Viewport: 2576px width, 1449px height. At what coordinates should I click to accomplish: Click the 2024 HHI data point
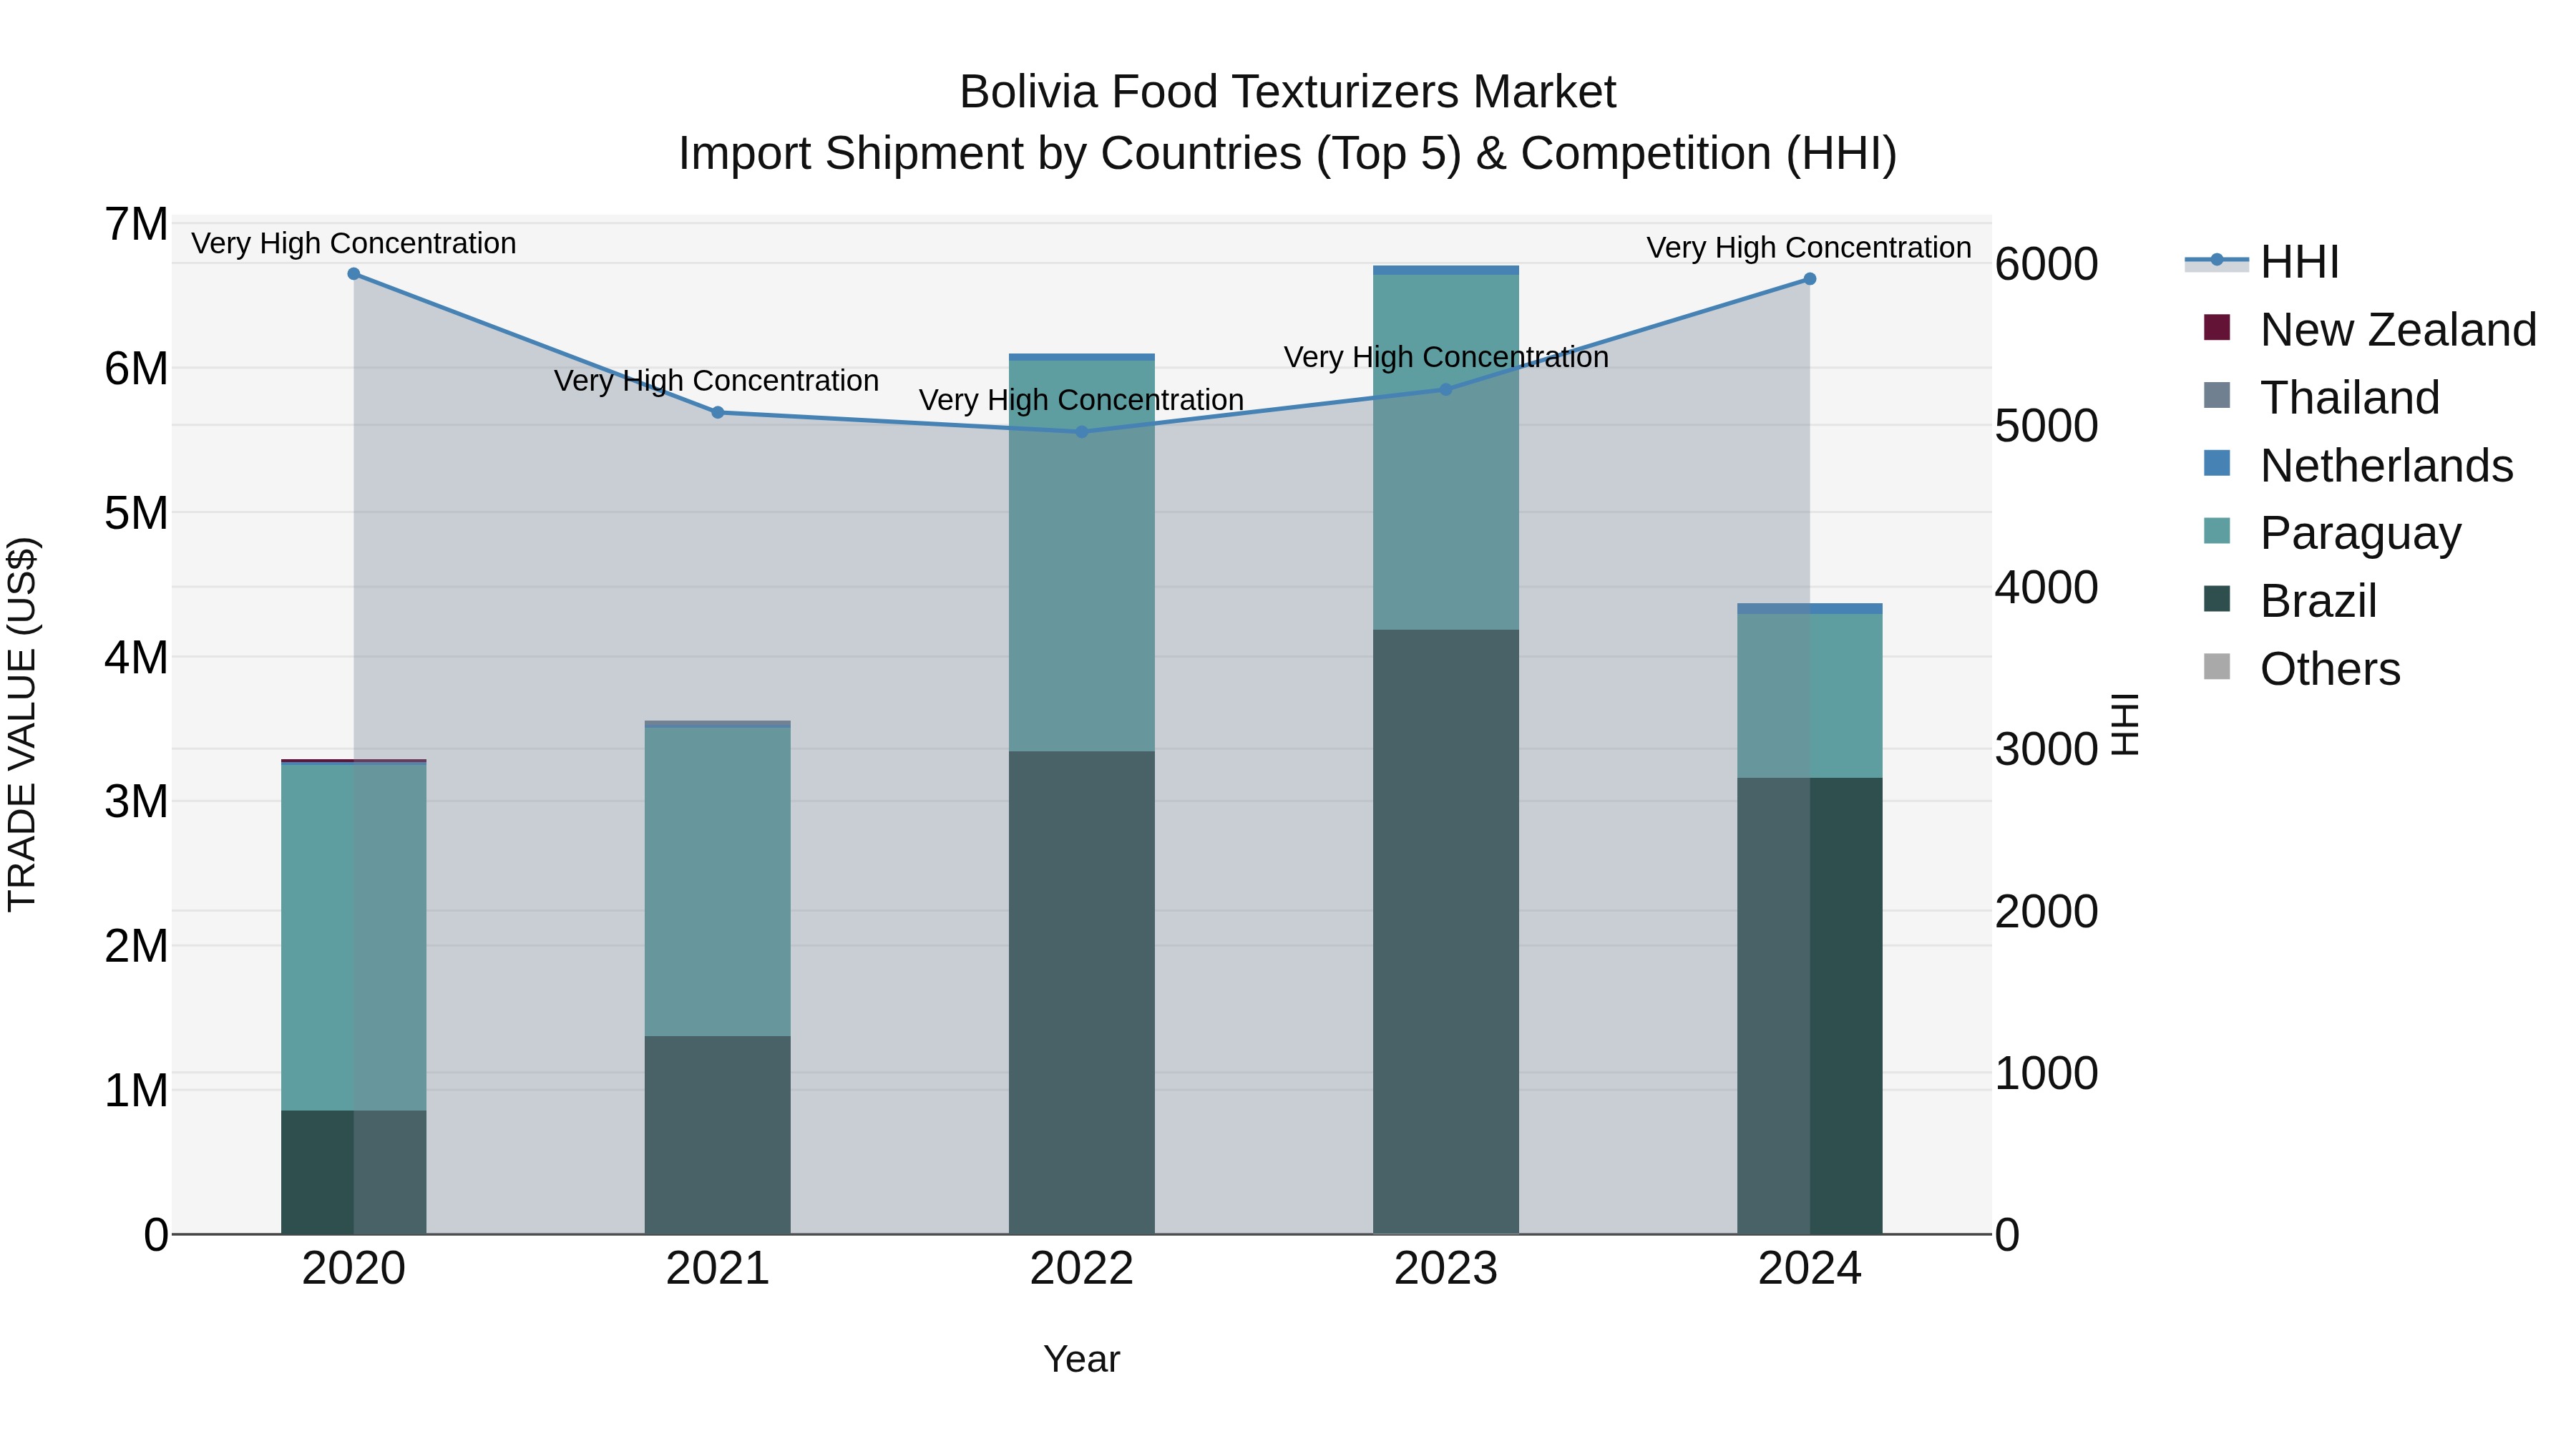1809,279
